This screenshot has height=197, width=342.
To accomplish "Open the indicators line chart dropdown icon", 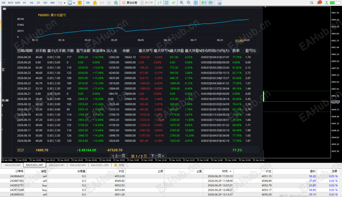I will point(61,3).
